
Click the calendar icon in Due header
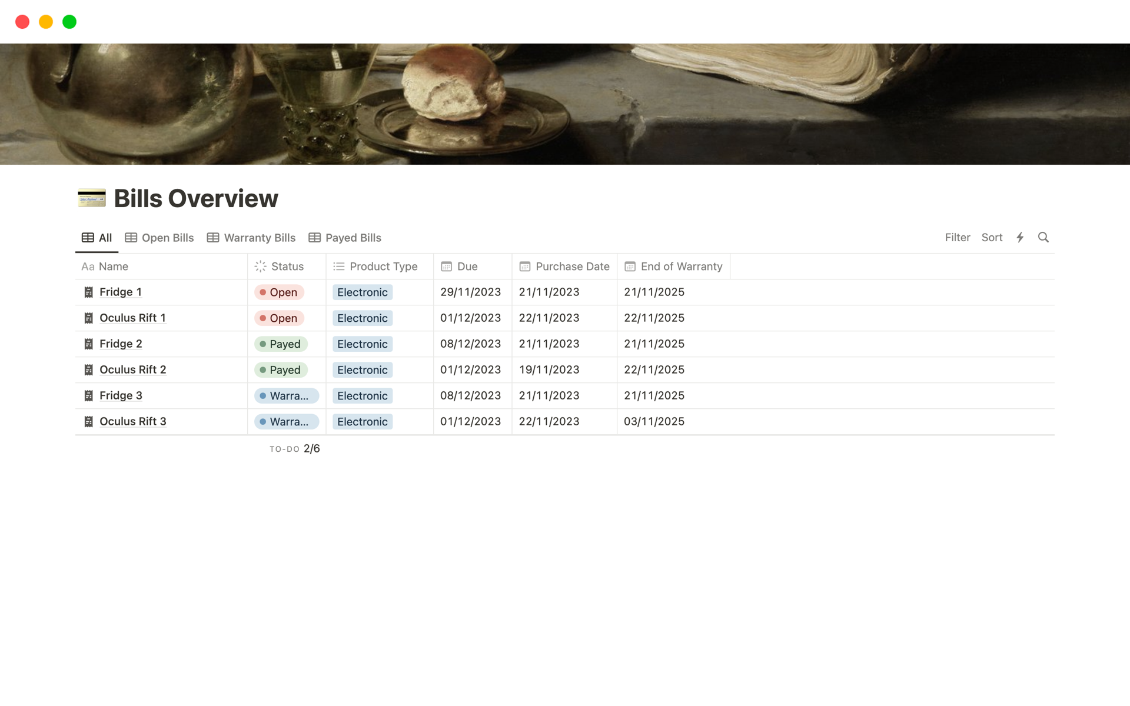(x=446, y=267)
